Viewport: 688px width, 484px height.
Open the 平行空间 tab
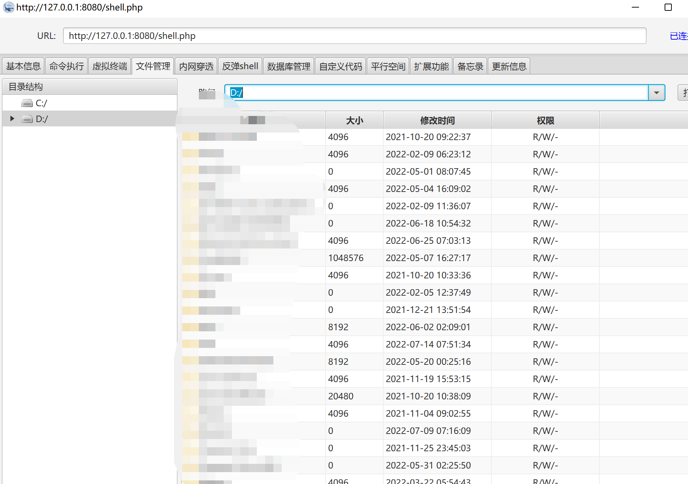(388, 66)
